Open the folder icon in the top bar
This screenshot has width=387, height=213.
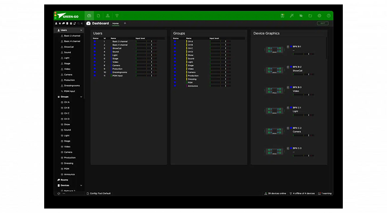[x=310, y=16]
